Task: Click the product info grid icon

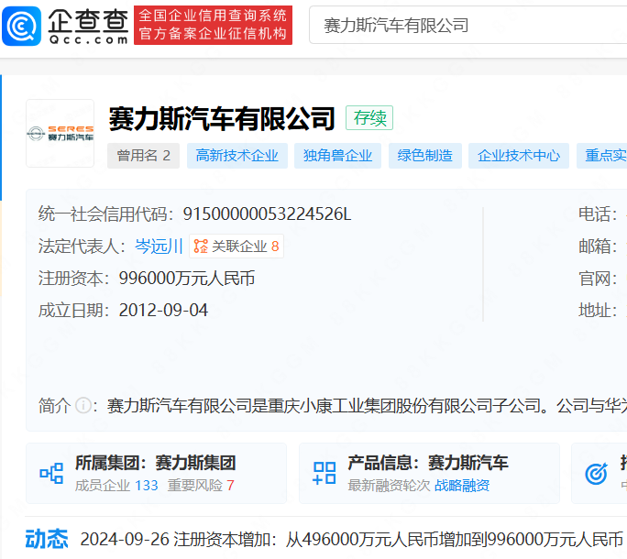Action: point(324,474)
